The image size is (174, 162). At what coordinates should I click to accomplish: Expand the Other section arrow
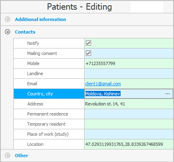[x=7, y=156]
